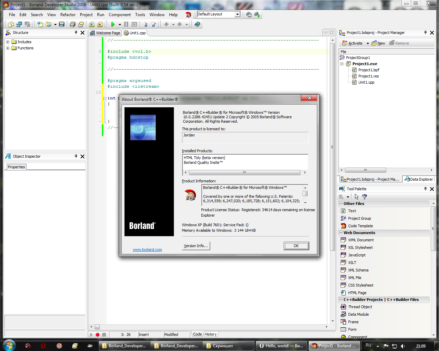Toggle auto-hide pin on Object Inspector

coord(75,156)
